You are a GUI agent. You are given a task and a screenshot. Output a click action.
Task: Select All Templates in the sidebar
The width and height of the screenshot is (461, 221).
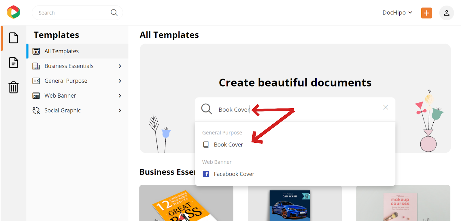77,51
